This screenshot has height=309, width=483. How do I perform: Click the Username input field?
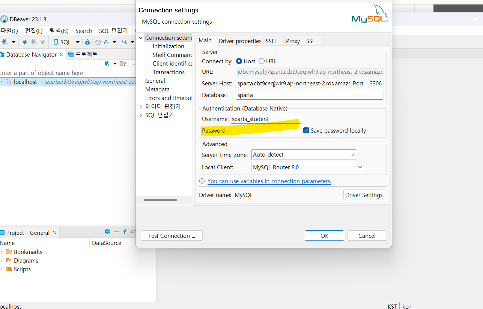coord(266,119)
